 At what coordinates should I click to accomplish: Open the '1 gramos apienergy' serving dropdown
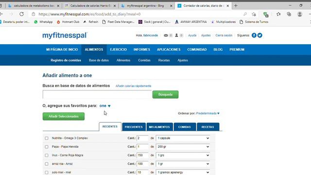point(183,172)
